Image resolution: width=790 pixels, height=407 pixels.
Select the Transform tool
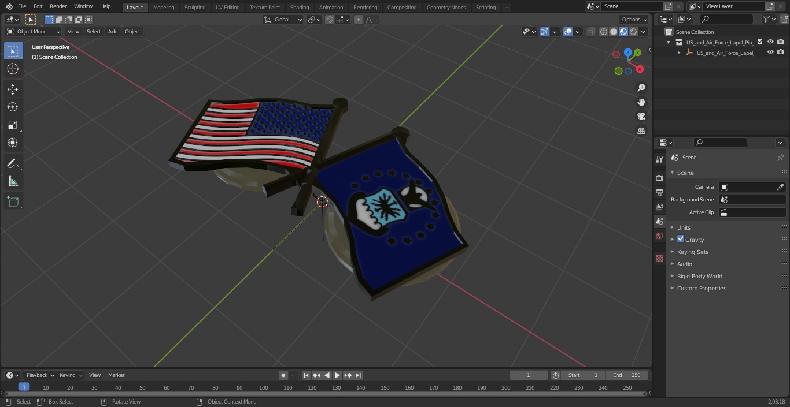[x=13, y=143]
